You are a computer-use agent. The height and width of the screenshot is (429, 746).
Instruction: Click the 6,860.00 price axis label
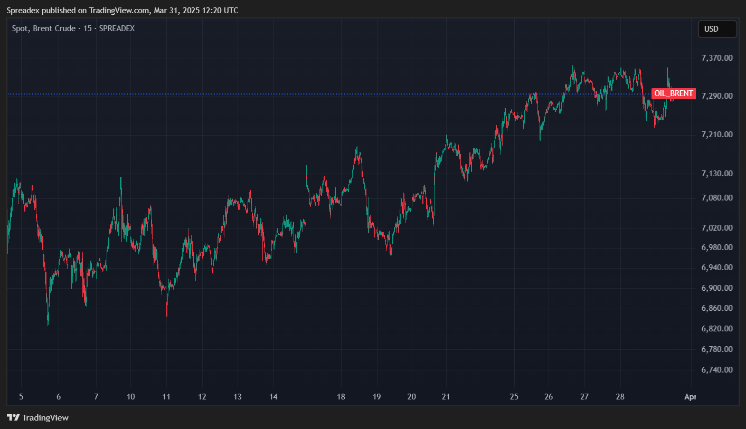[x=716, y=308]
